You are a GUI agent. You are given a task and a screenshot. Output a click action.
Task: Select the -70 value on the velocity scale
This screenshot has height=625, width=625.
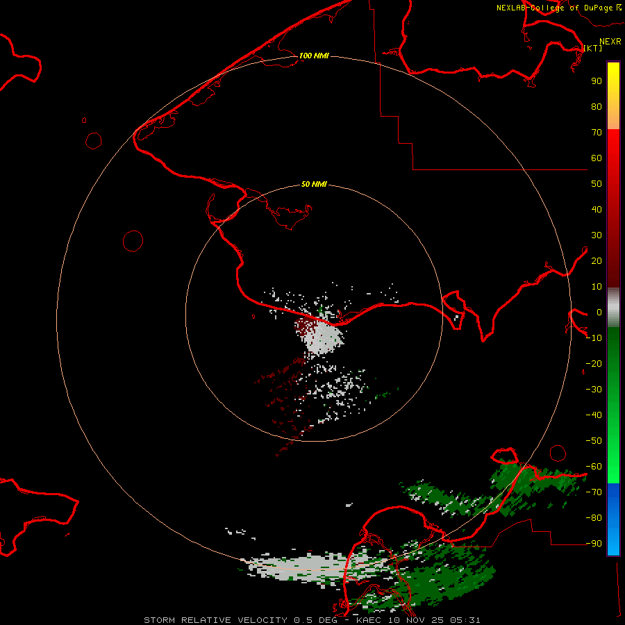[x=594, y=492]
